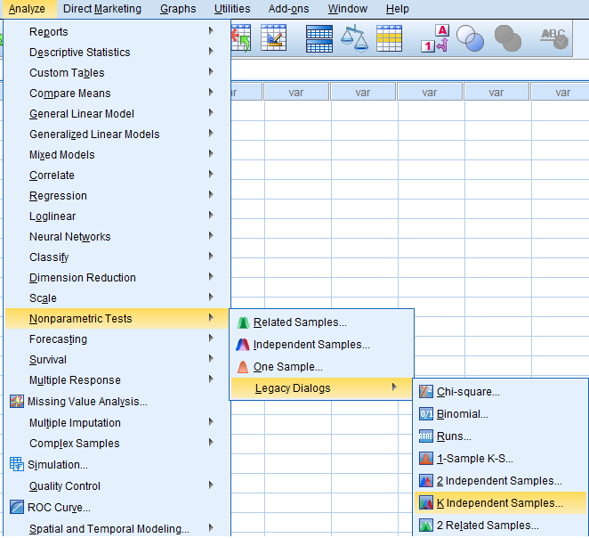Choose Nonparametric Tests menu entry
This screenshot has width=589, height=538.
click(117, 319)
